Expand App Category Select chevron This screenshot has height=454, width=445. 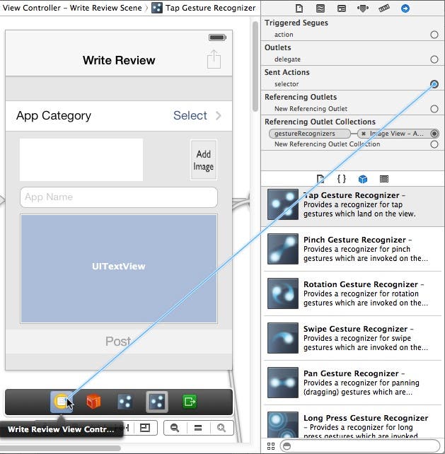pos(219,115)
